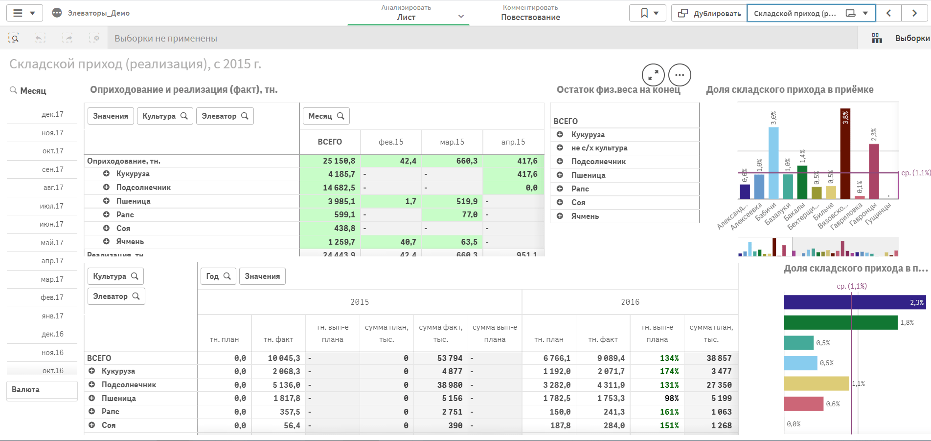Go to the previous sheet arrow
The width and height of the screenshot is (931, 441).
pyautogui.click(x=889, y=13)
